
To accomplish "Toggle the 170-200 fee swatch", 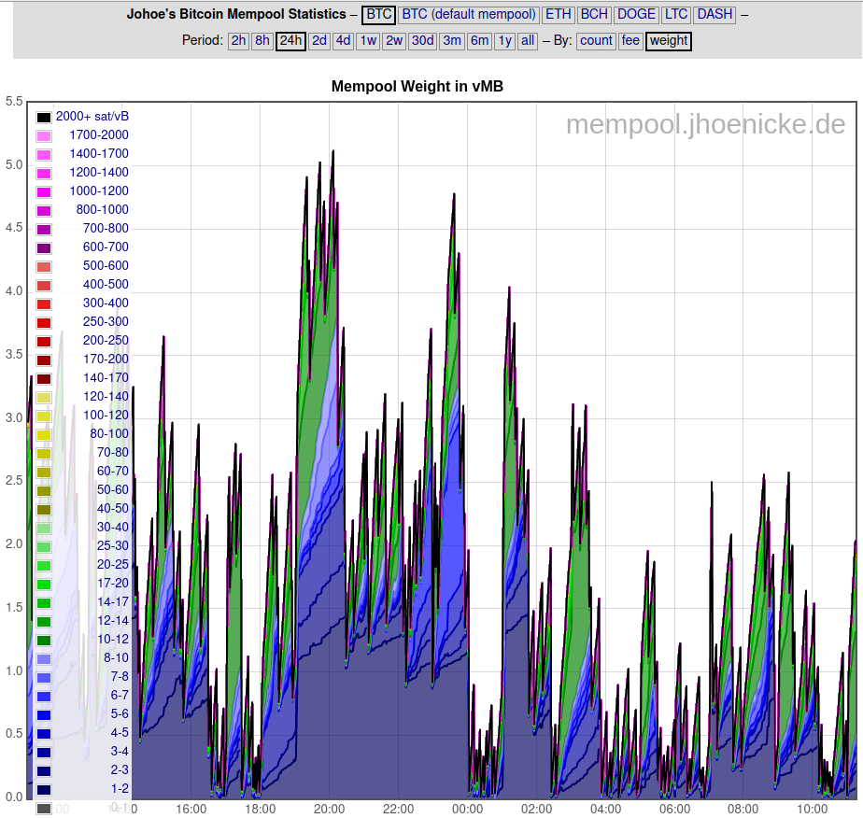I will click(x=44, y=360).
